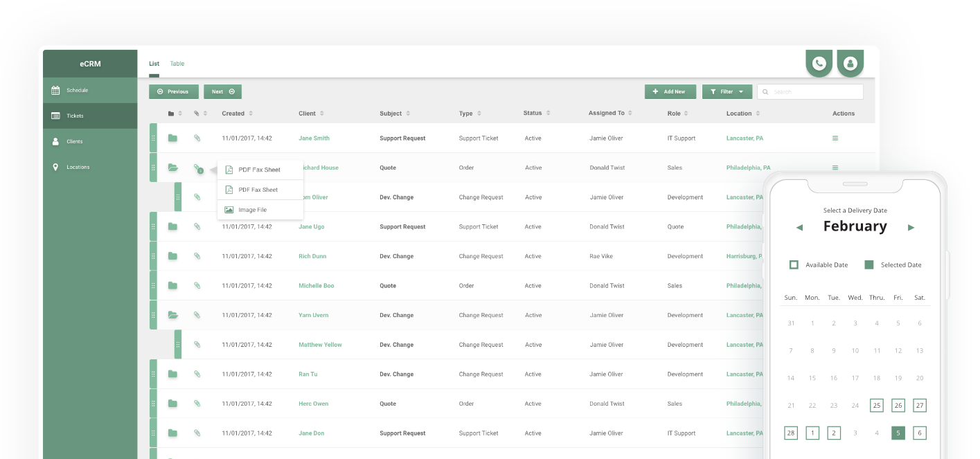Click the eCRM logo header
The width and height of the screenshot is (980, 459).
coord(90,64)
